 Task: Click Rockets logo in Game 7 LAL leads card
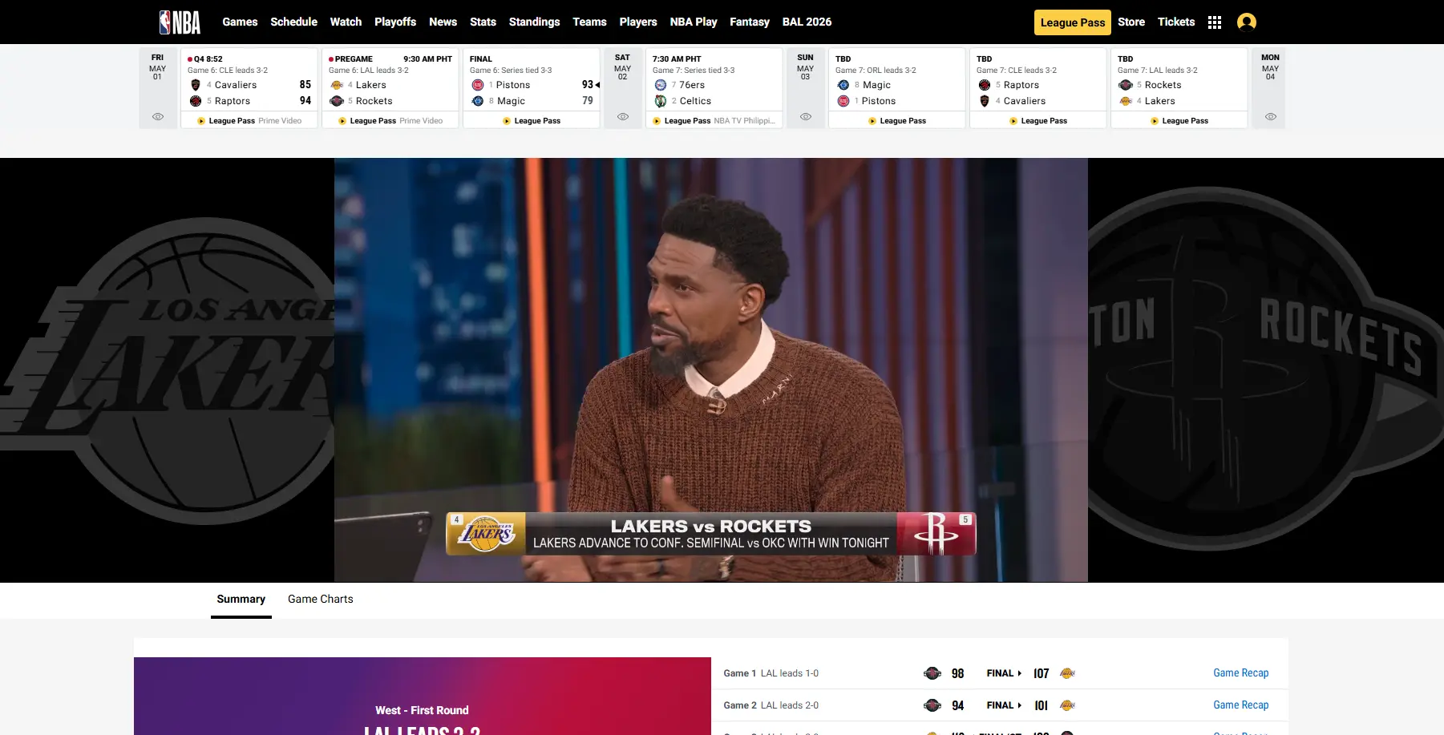coord(1126,85)
